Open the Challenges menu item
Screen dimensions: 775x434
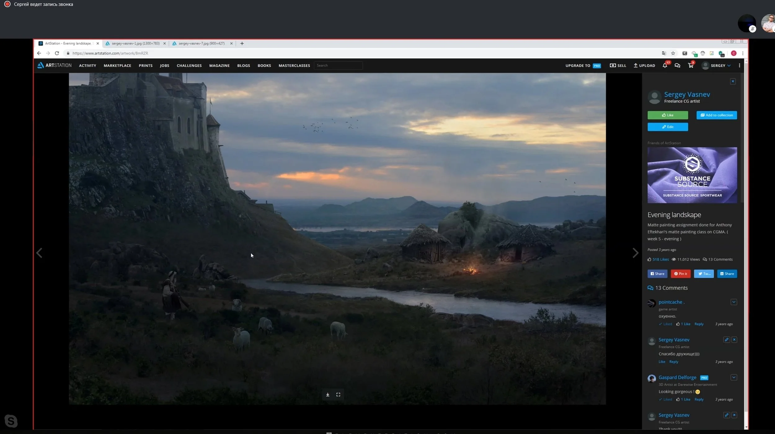[189, 66]
